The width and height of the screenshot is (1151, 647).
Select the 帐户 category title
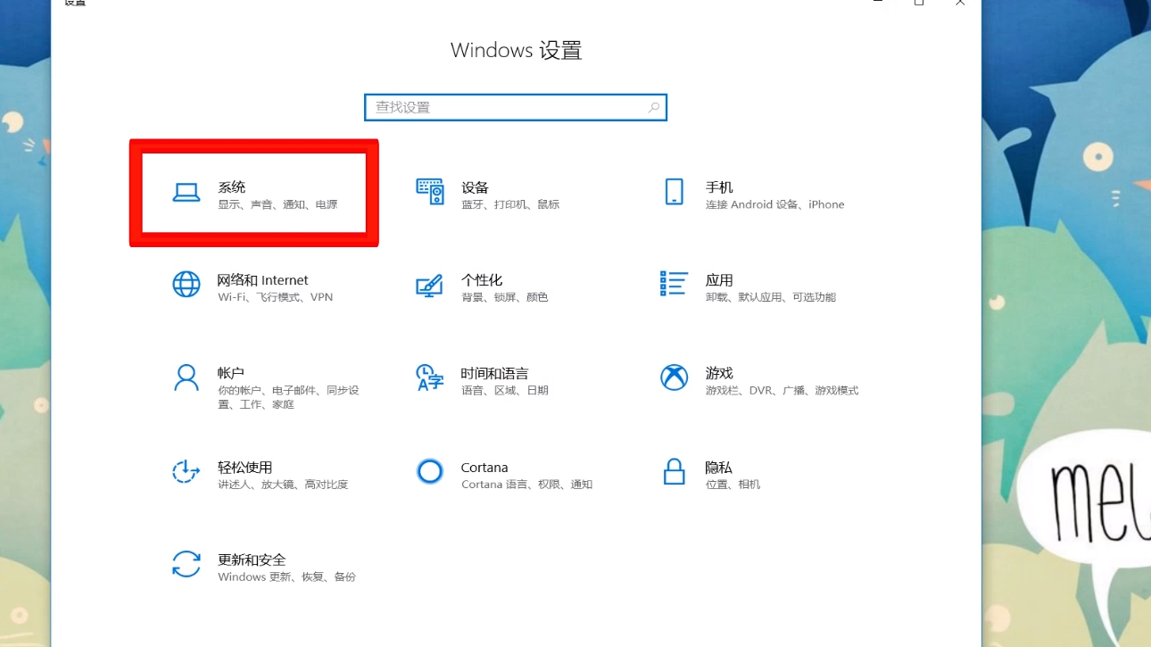(x=231, y=373)
